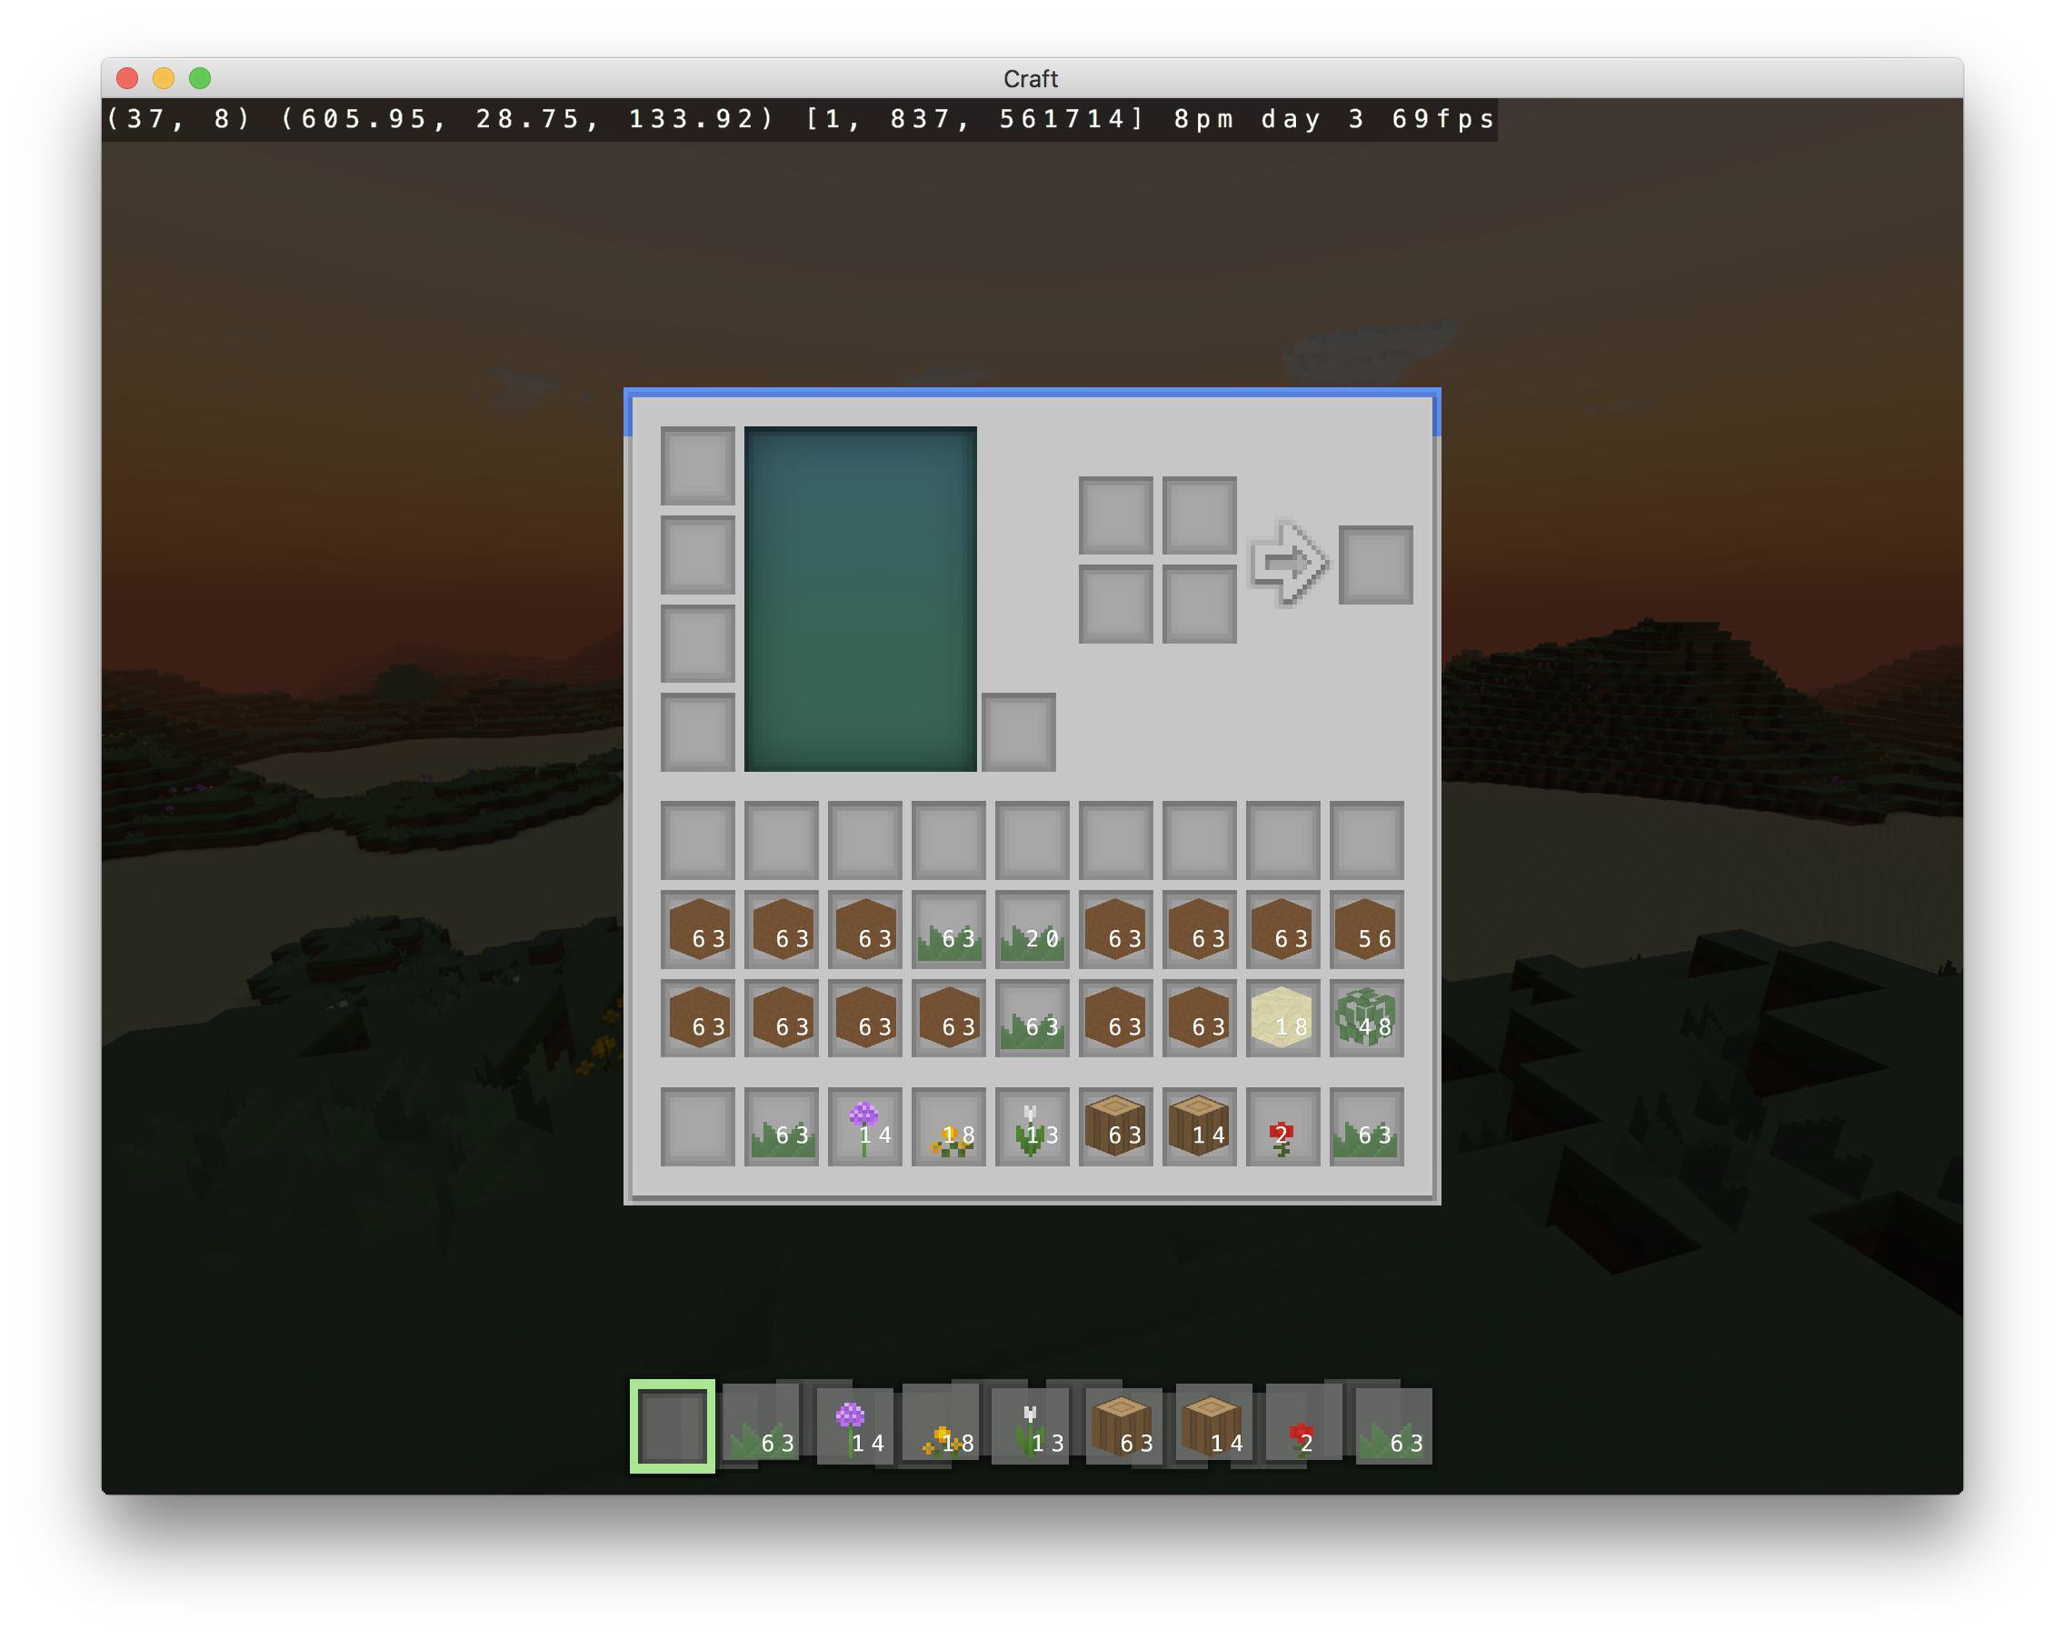2065x1640 pixels.
Task: Click the bottom hotbar purple flower item
Action: 854,1427
